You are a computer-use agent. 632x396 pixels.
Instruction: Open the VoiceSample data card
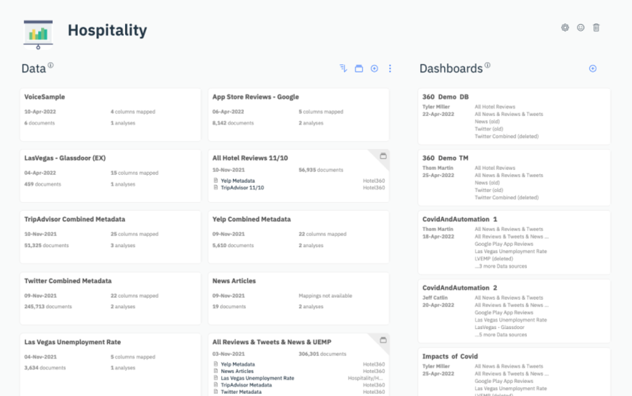click(111, 115)
